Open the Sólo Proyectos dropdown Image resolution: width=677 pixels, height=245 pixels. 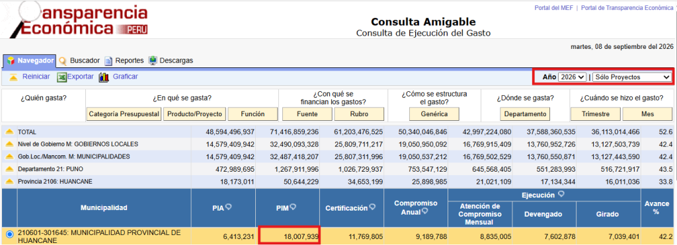point(631,77)
